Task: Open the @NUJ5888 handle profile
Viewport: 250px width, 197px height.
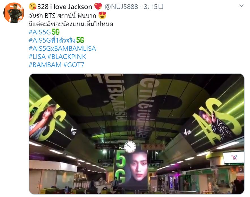Action: 121,7
